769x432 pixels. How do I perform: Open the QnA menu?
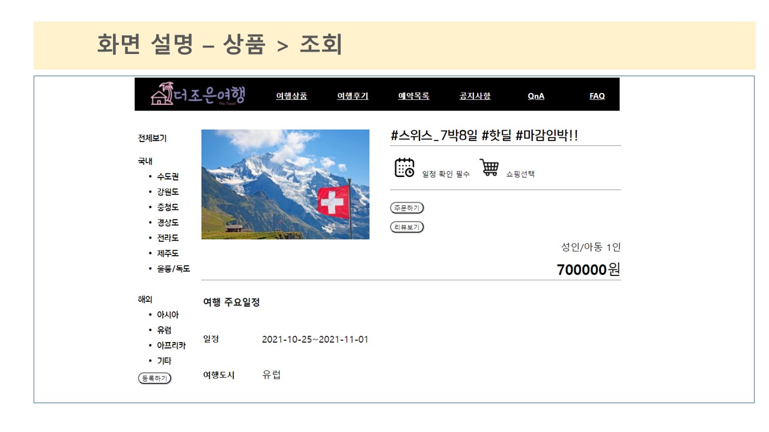coord(536,96)
